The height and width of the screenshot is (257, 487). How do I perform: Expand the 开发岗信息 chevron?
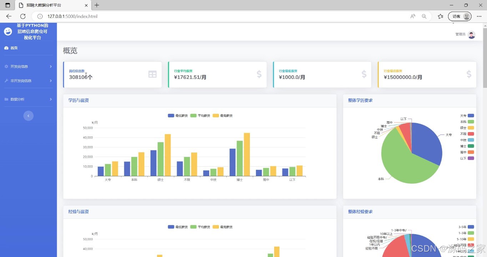click(x=51, y=66)
